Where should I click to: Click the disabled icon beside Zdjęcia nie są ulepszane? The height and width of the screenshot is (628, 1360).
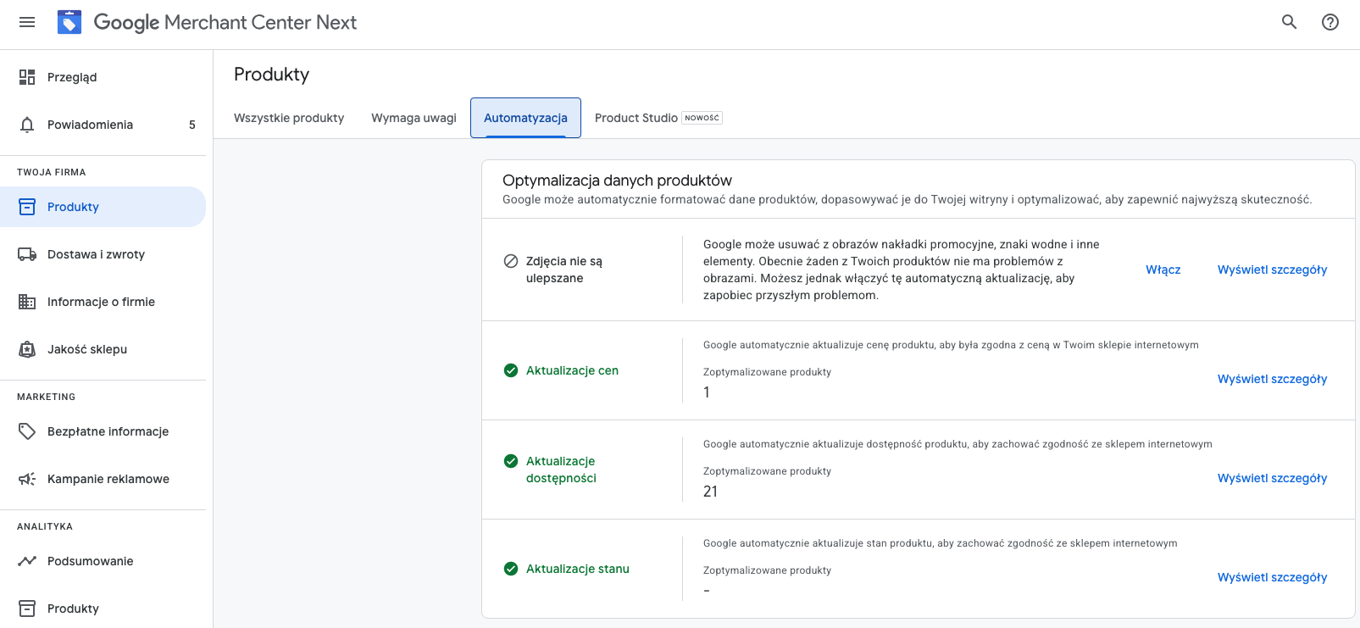click(x=511, y=261)
